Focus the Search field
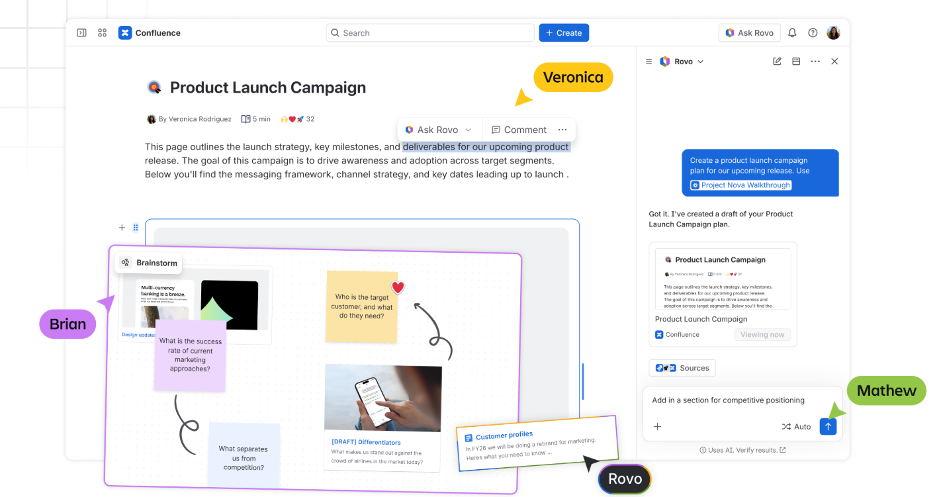 tap(430, 33)
